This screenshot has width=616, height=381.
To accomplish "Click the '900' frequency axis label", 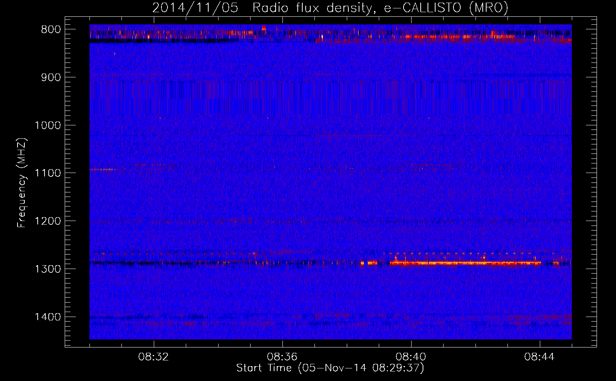I will [x=51, y=78].
